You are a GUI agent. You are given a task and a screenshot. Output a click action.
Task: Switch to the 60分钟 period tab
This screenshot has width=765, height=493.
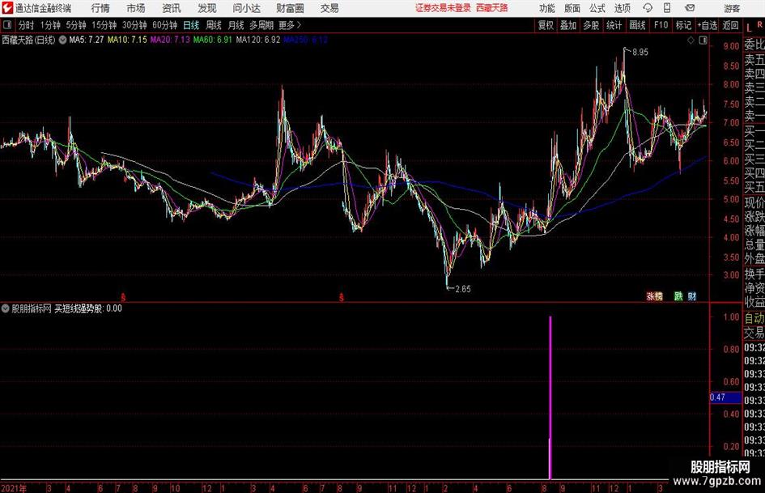tap(164, 25)
